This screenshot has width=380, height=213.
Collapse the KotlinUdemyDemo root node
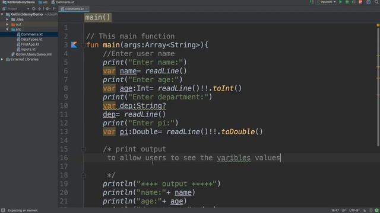tap(2, 14)
